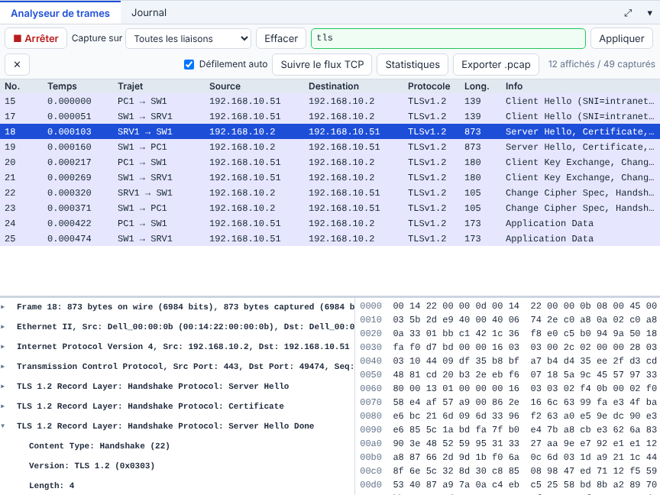
Task: Click the Length: 4 detail line
Action: click(51, 485)
